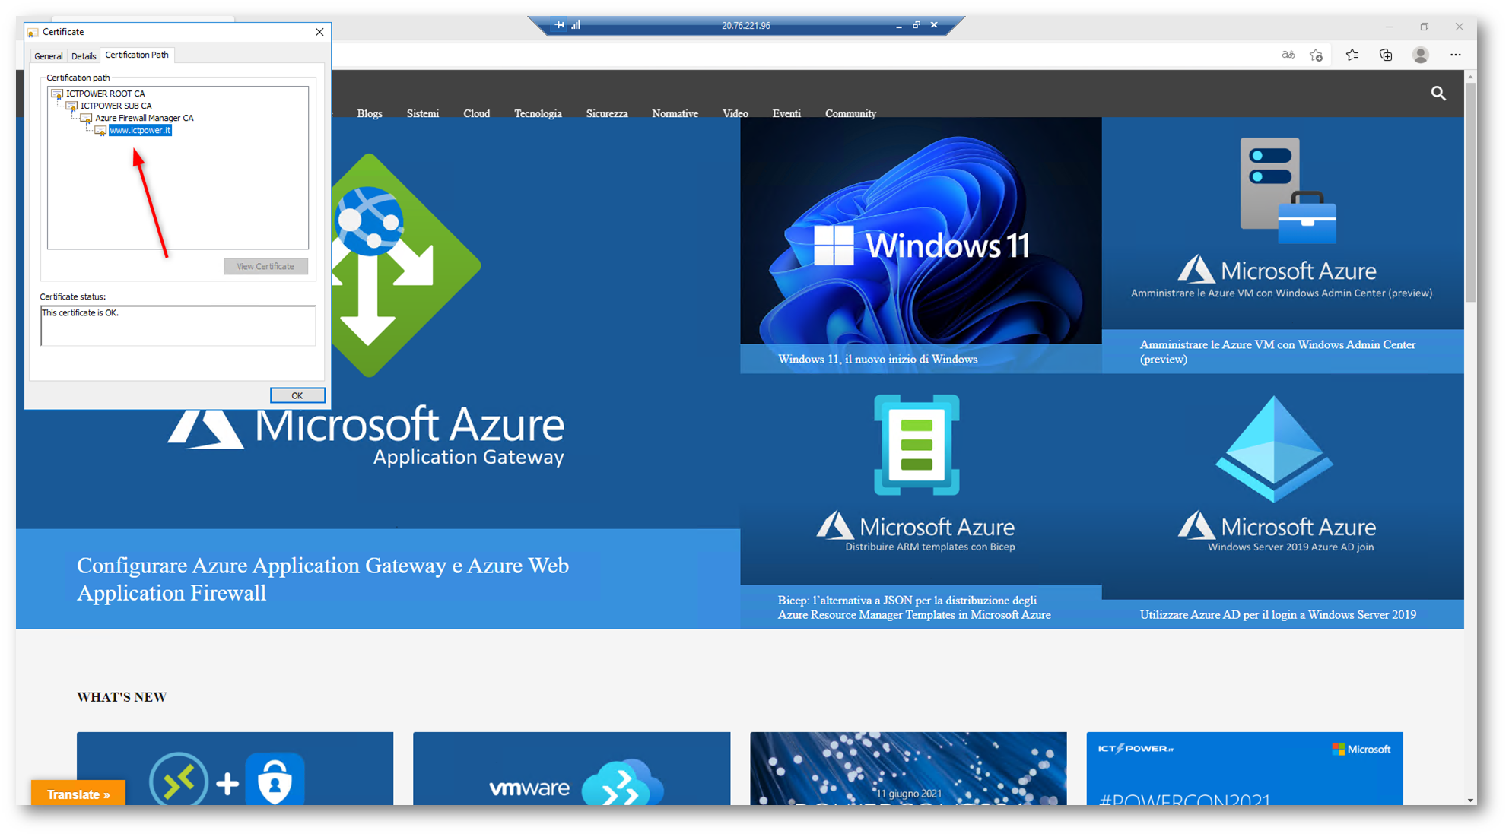Open the 11 giugno 2021 event card
This screenshot has height=837, width=1509.
(908, 769)
